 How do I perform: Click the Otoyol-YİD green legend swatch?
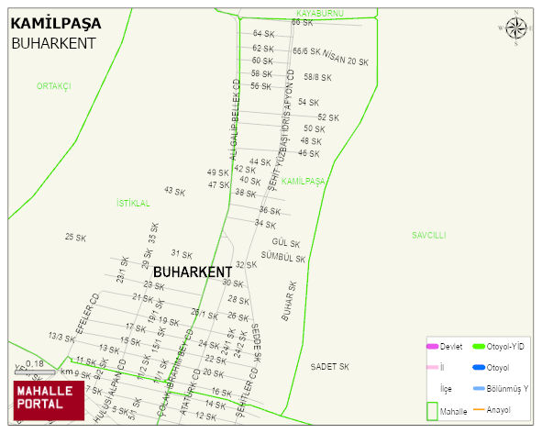click(x=479, y=346)
